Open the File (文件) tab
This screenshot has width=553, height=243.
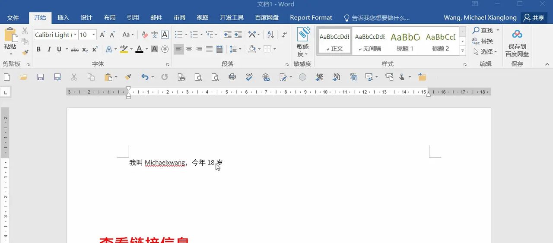click(x=13, y=18)
